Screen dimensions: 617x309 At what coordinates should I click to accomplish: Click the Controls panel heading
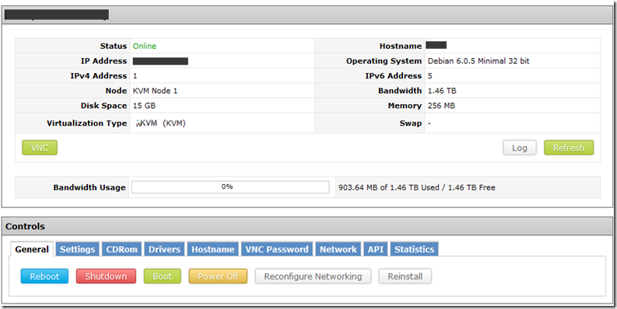tap(25, 226)
